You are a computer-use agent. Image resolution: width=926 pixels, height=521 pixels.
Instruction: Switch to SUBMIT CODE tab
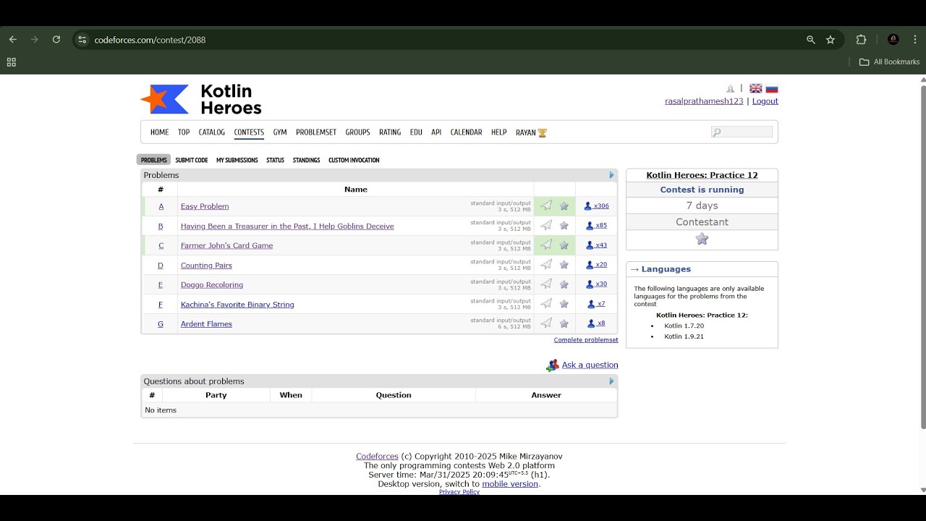(x=192, y=160)
